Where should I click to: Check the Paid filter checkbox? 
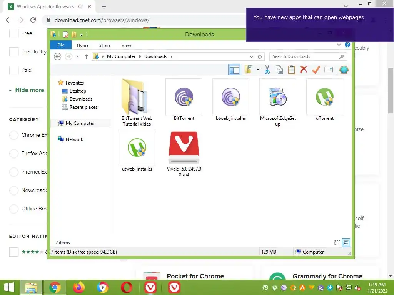click(x=14, y=70)
